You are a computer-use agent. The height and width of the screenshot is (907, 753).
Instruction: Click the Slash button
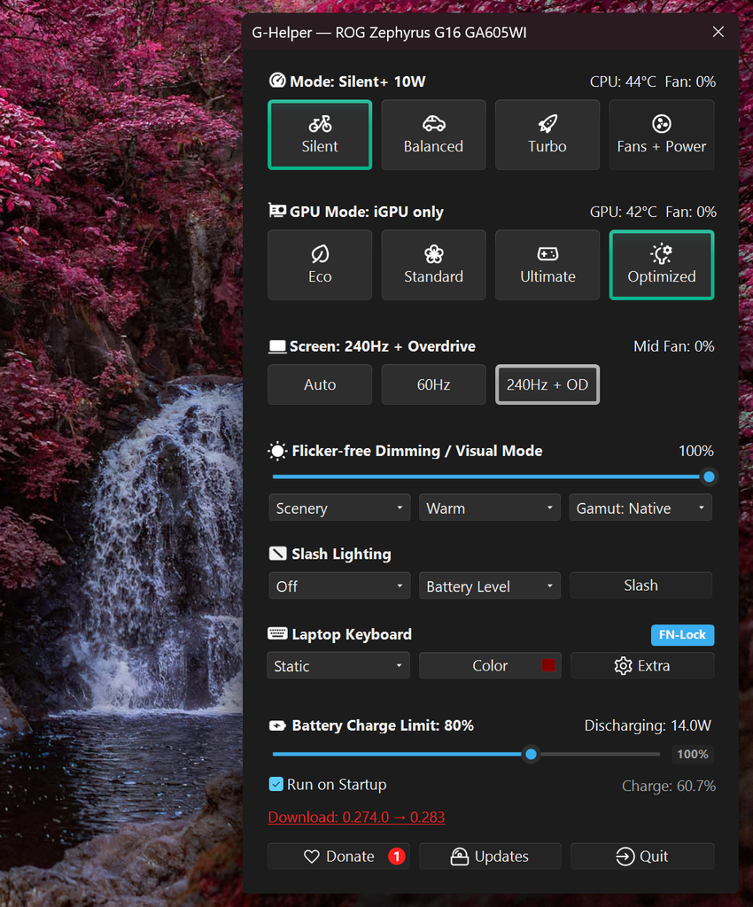click(x=640, y=585)
